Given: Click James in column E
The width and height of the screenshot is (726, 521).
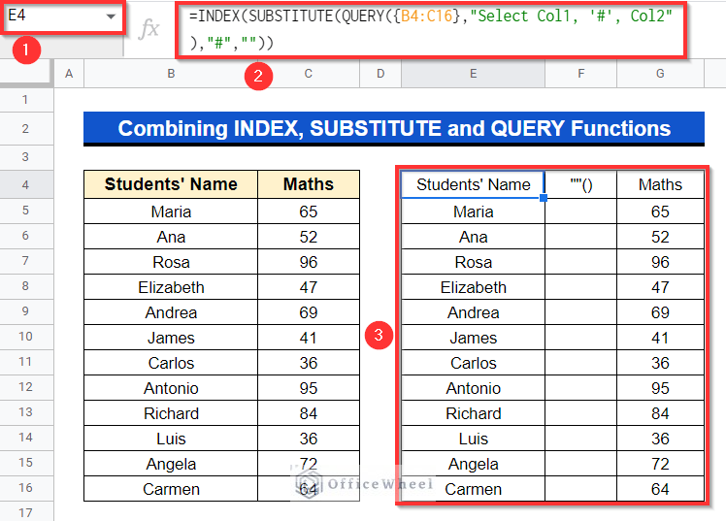Looking at the screenshot, I should [x=473, y=338].
